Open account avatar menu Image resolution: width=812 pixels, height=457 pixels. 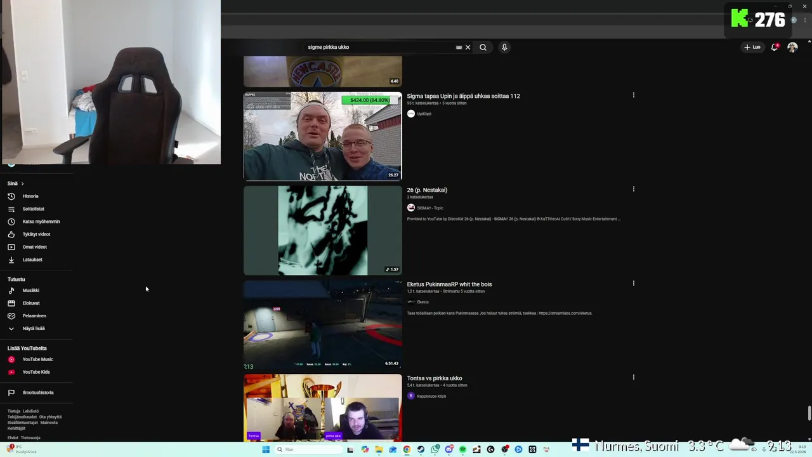[792, 47]
